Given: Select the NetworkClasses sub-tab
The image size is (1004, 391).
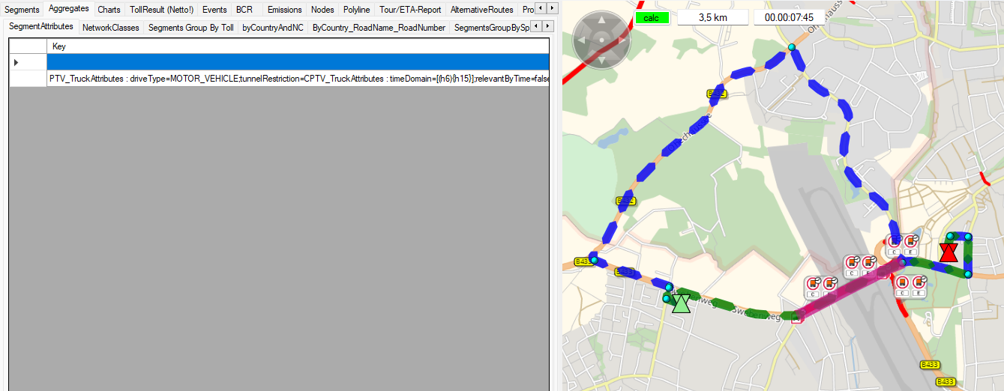Looking at the screenshot, I should [x=110, y=28].
